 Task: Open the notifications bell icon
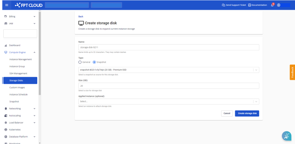[x=272, y=5]
